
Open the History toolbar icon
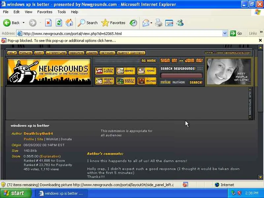(133, 23)
